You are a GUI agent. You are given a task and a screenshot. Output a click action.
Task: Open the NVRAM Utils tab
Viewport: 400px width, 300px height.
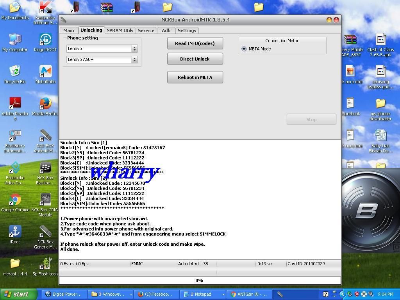coord(120,30)
